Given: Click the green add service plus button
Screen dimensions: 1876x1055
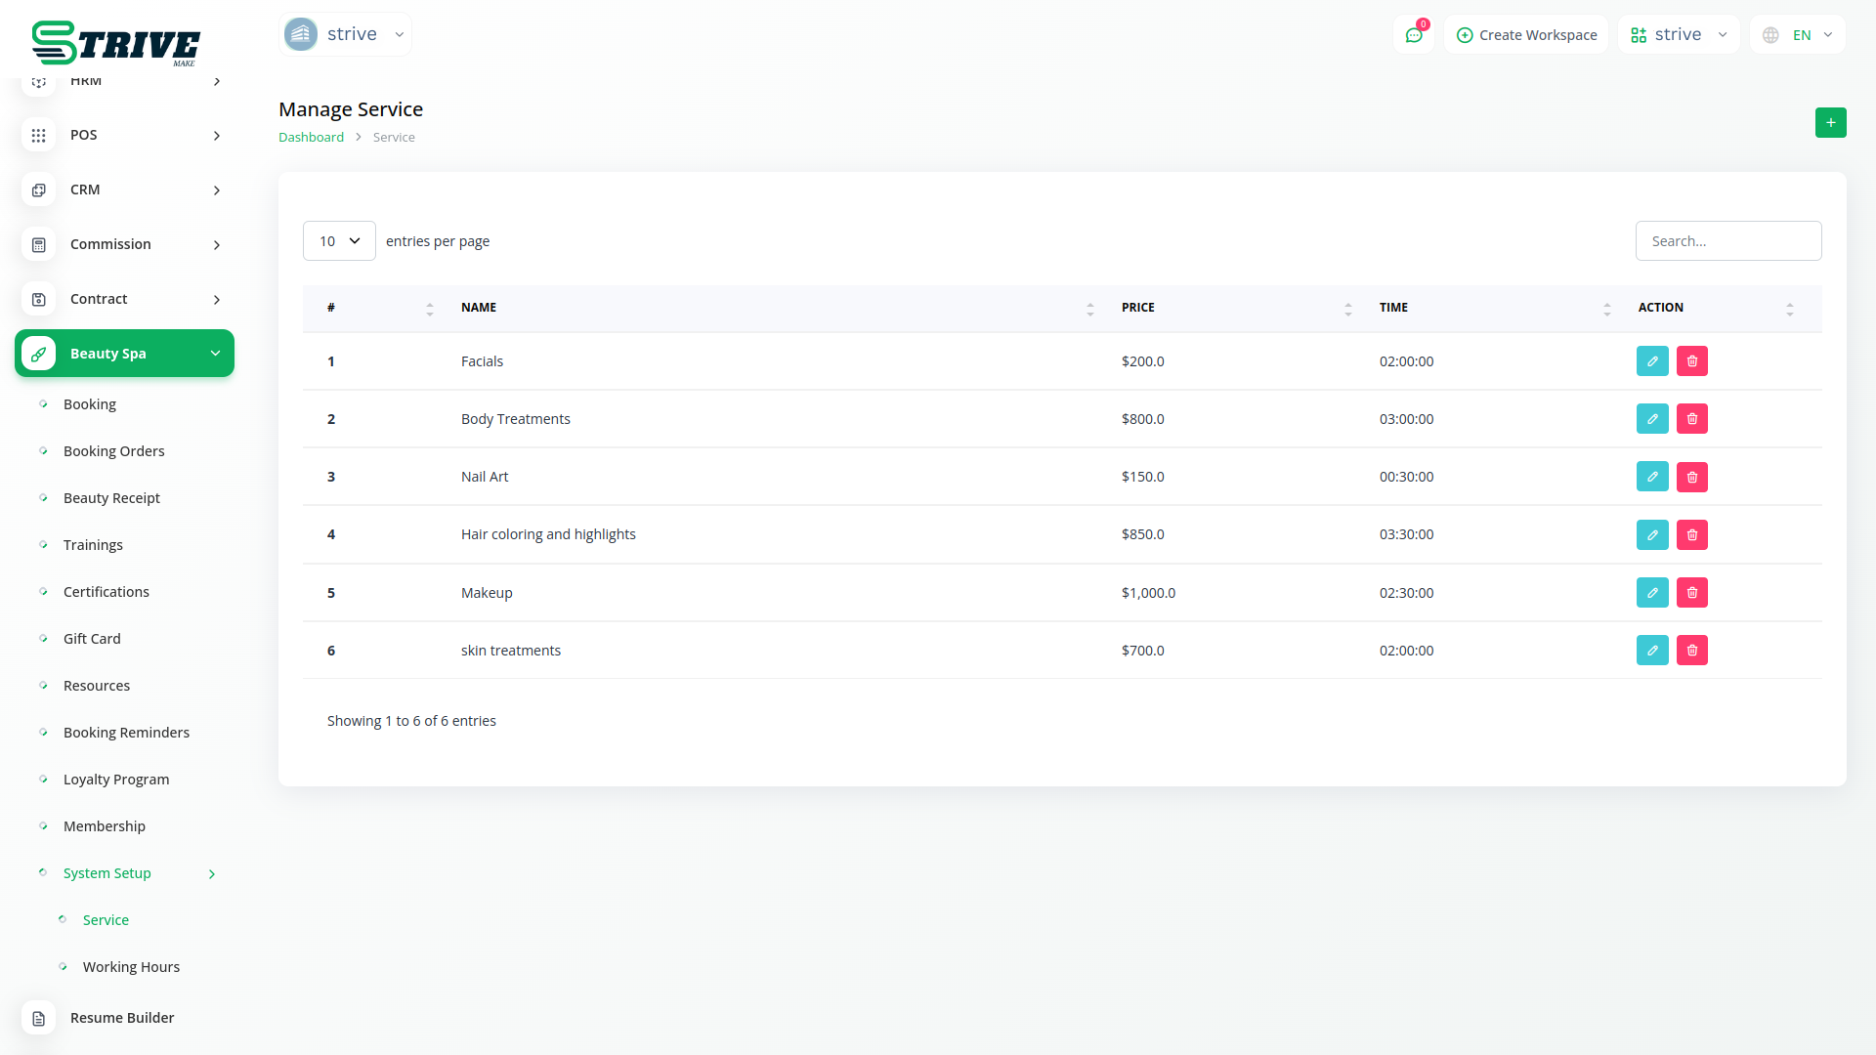Looking at the screenshot, I should click(x=1830, y=123).
